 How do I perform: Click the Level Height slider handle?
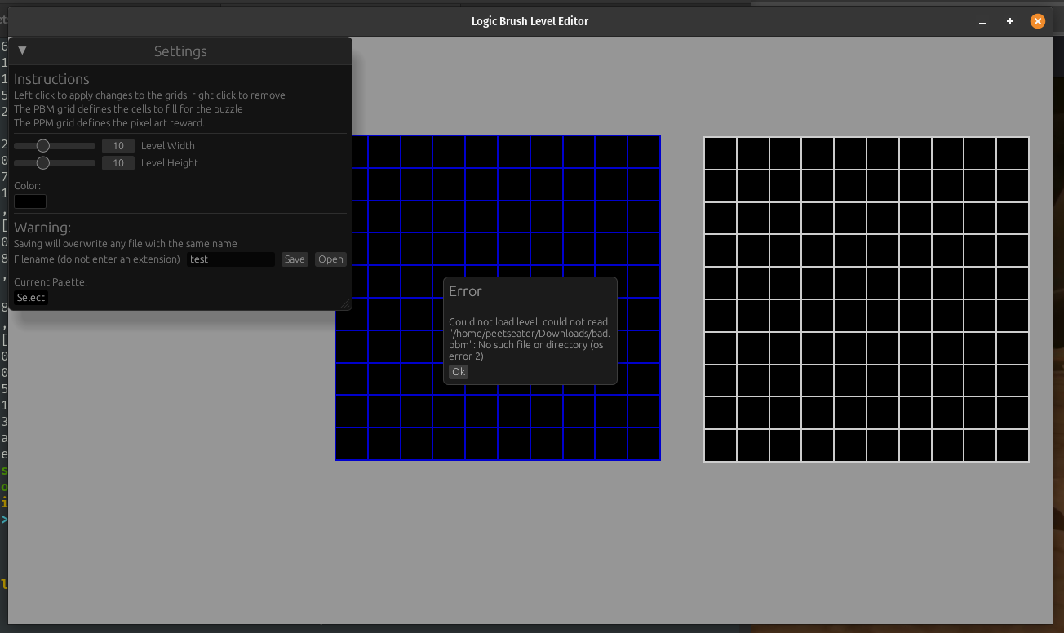[x=43, y=163]
